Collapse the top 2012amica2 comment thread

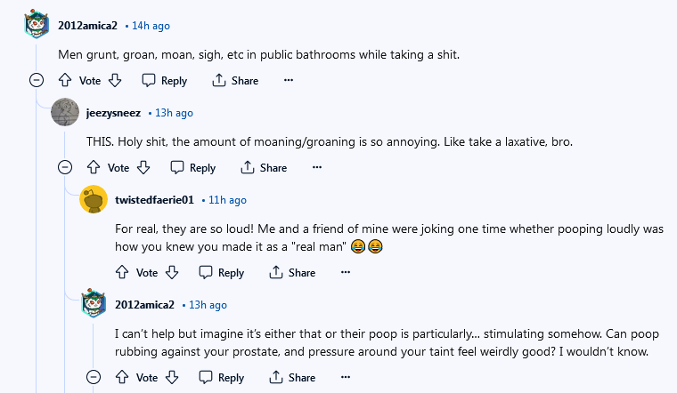click(37, 80)
